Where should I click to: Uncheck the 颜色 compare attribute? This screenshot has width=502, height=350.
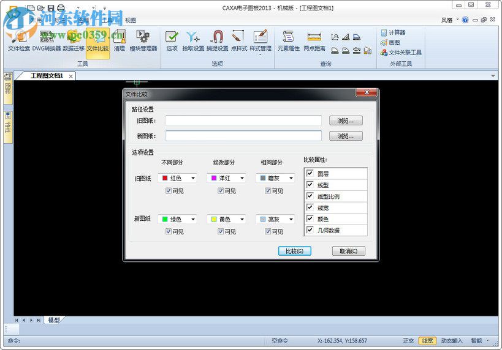pyautogui.click(x=310, y=218)
